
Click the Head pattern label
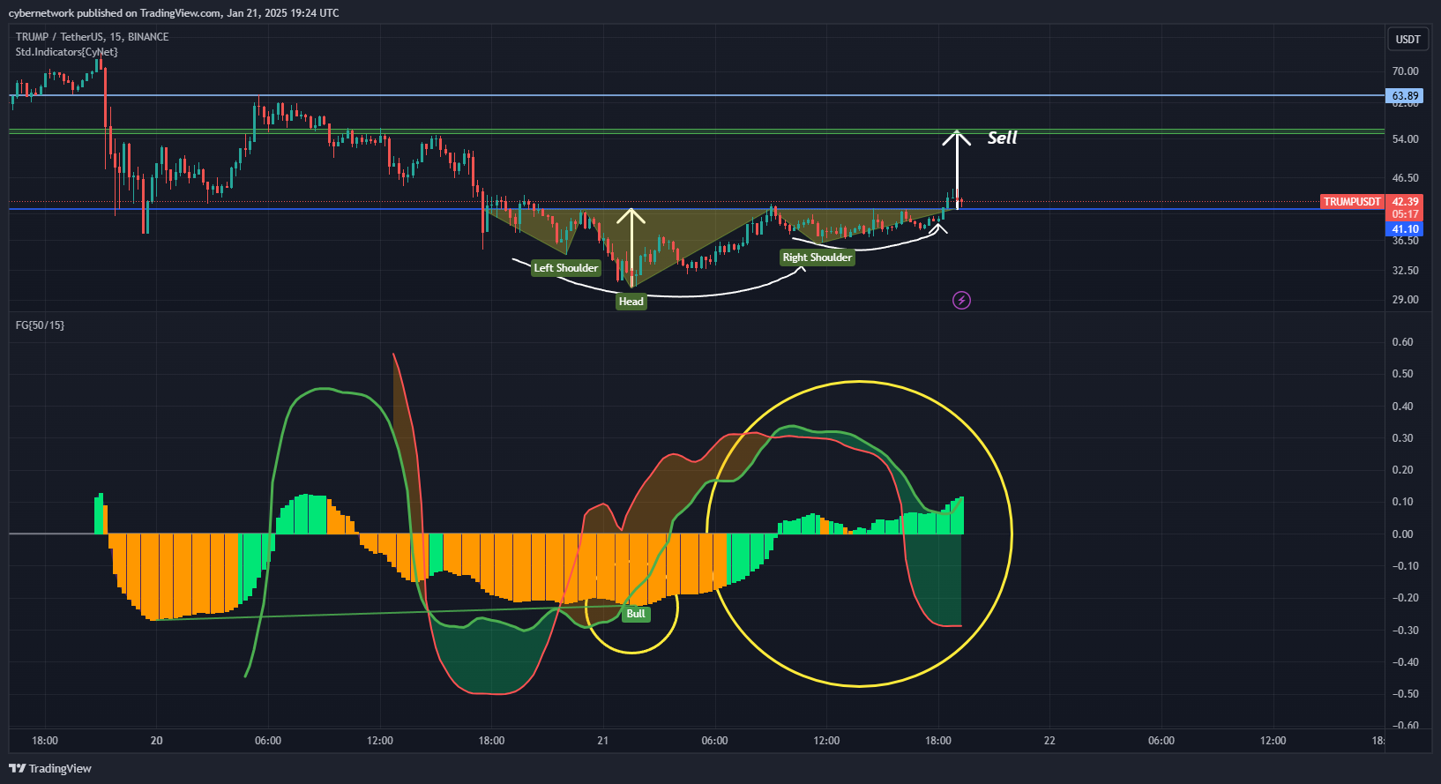point(631,302)
